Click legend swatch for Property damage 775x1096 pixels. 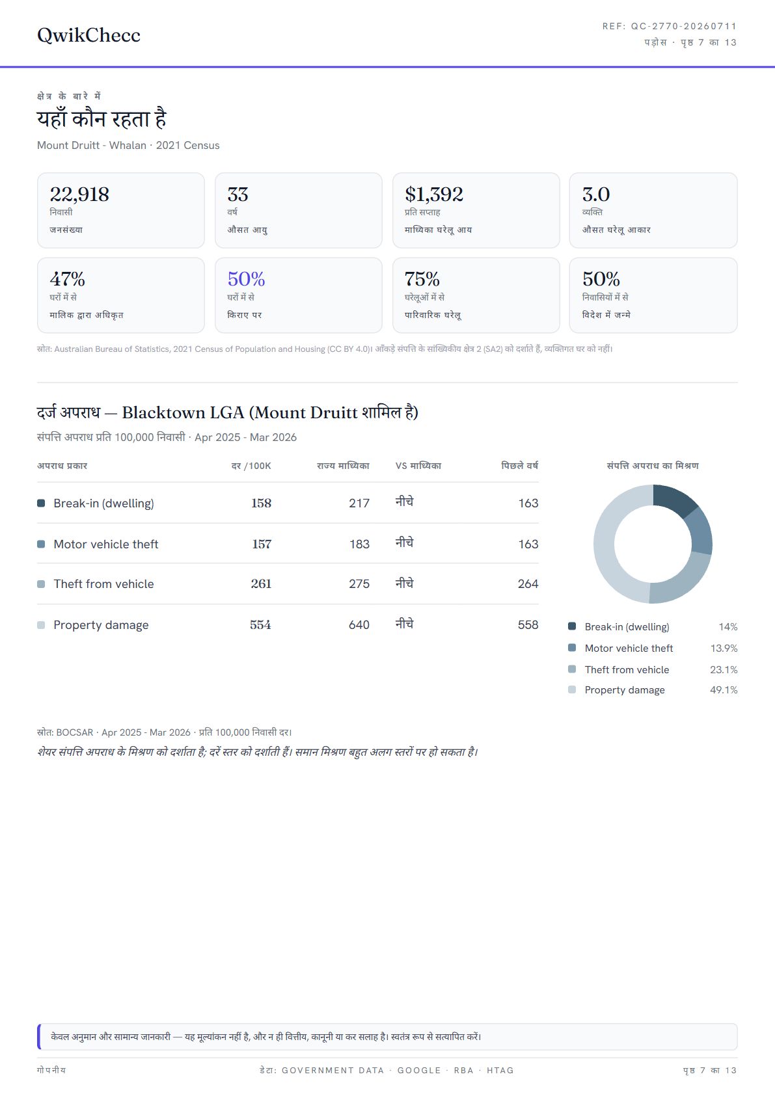(572, 689)
